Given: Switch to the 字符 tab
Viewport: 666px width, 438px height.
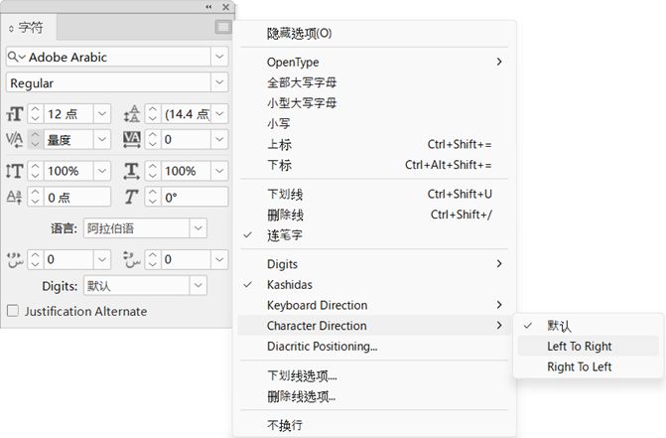Looking at the screenshot, I should coord(30,28).
